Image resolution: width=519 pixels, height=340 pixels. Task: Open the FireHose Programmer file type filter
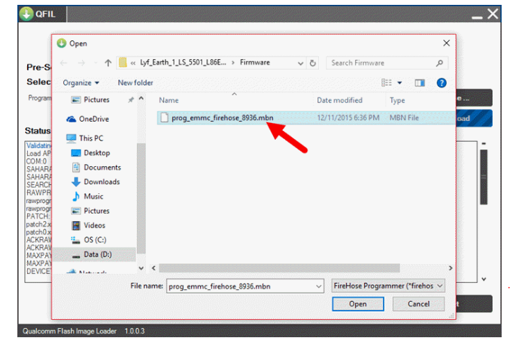pyautogui.click(x=388, y=286)
